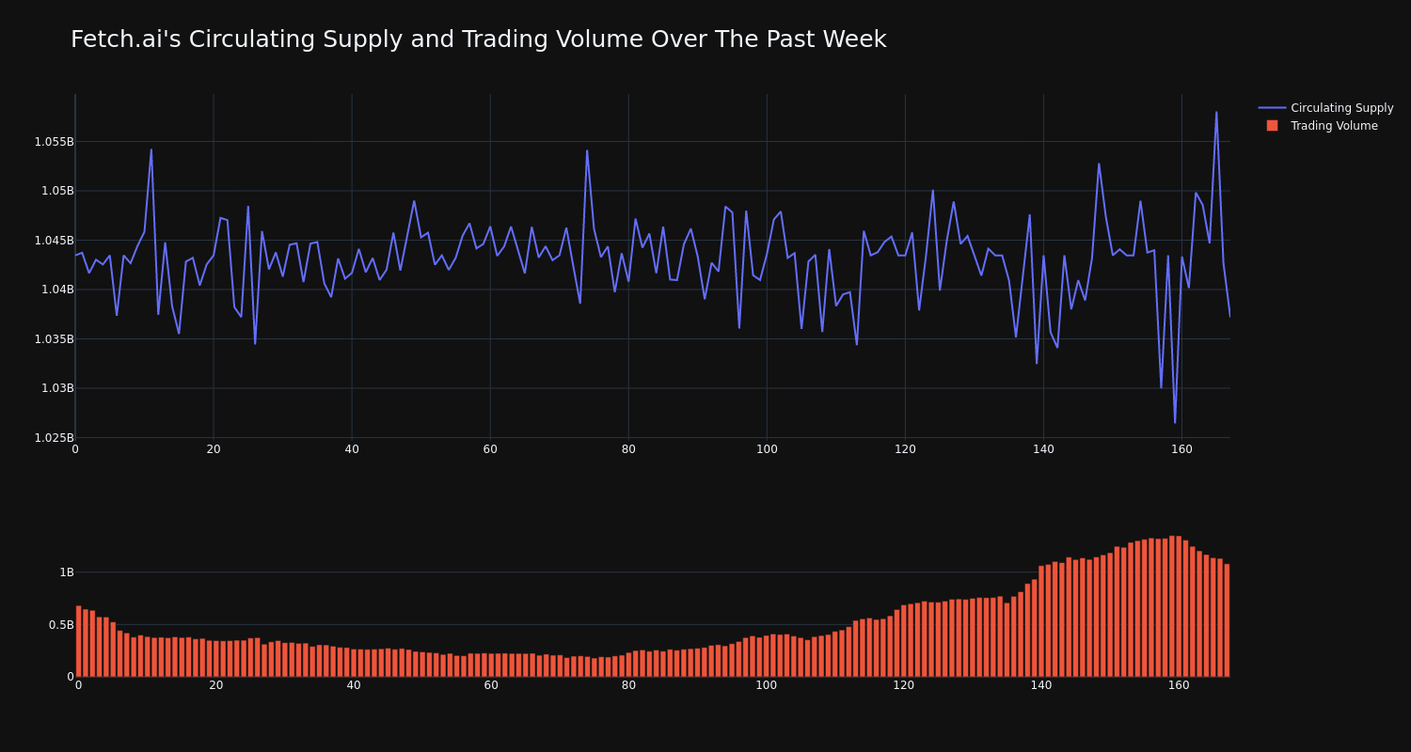Click the 120 x-axis tick on volume chart
Image resolution: width=1411 pixels, height=752 pixels.
(904, 685)
